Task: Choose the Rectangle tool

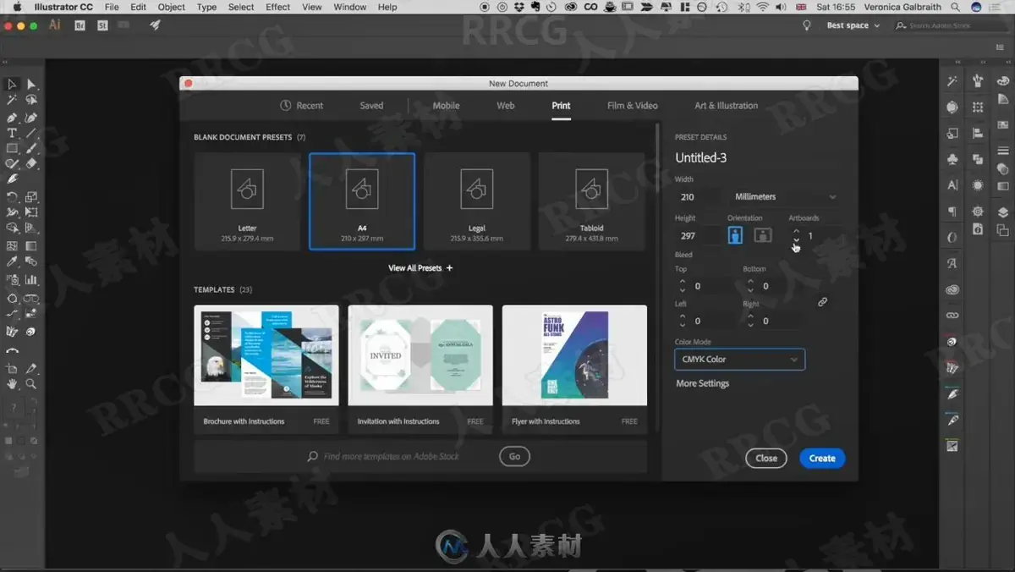Action: pyautogui.click(x=12, y=149)
